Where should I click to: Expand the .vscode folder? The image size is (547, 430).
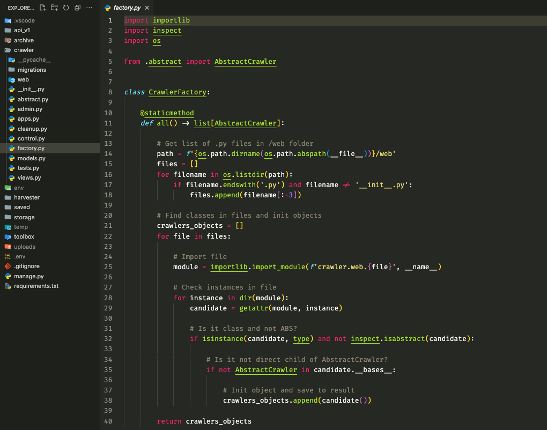(50, 20)
